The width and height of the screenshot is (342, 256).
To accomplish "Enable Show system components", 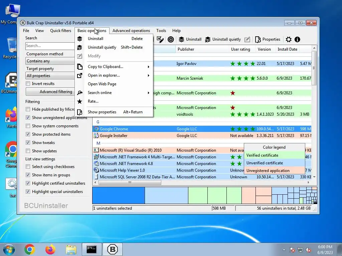I will pyautogui.click(x=28, y=126).
